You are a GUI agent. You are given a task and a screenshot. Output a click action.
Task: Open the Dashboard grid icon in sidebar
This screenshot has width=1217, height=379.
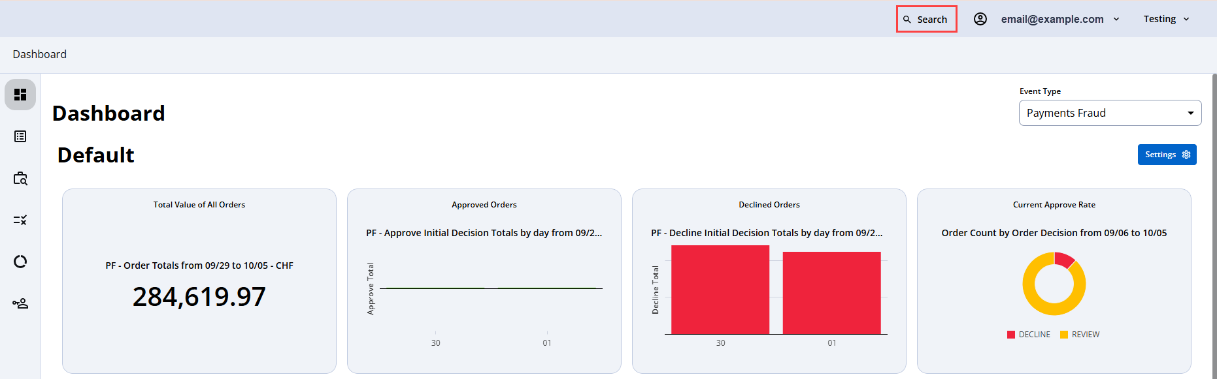(x=20, y=95)
